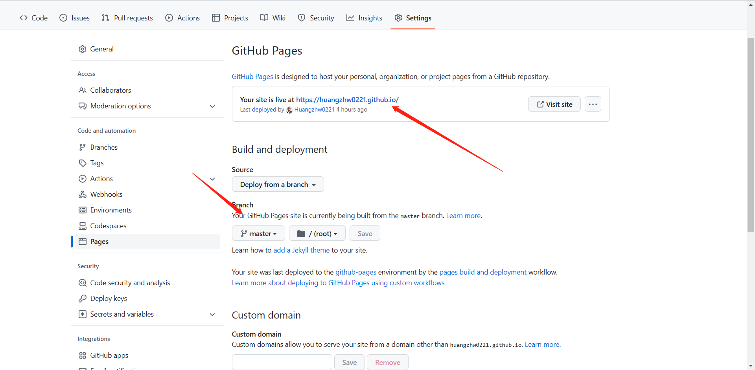Click the Codespaces icon
This screenshot has height=370, width=755.
(83, 226)
